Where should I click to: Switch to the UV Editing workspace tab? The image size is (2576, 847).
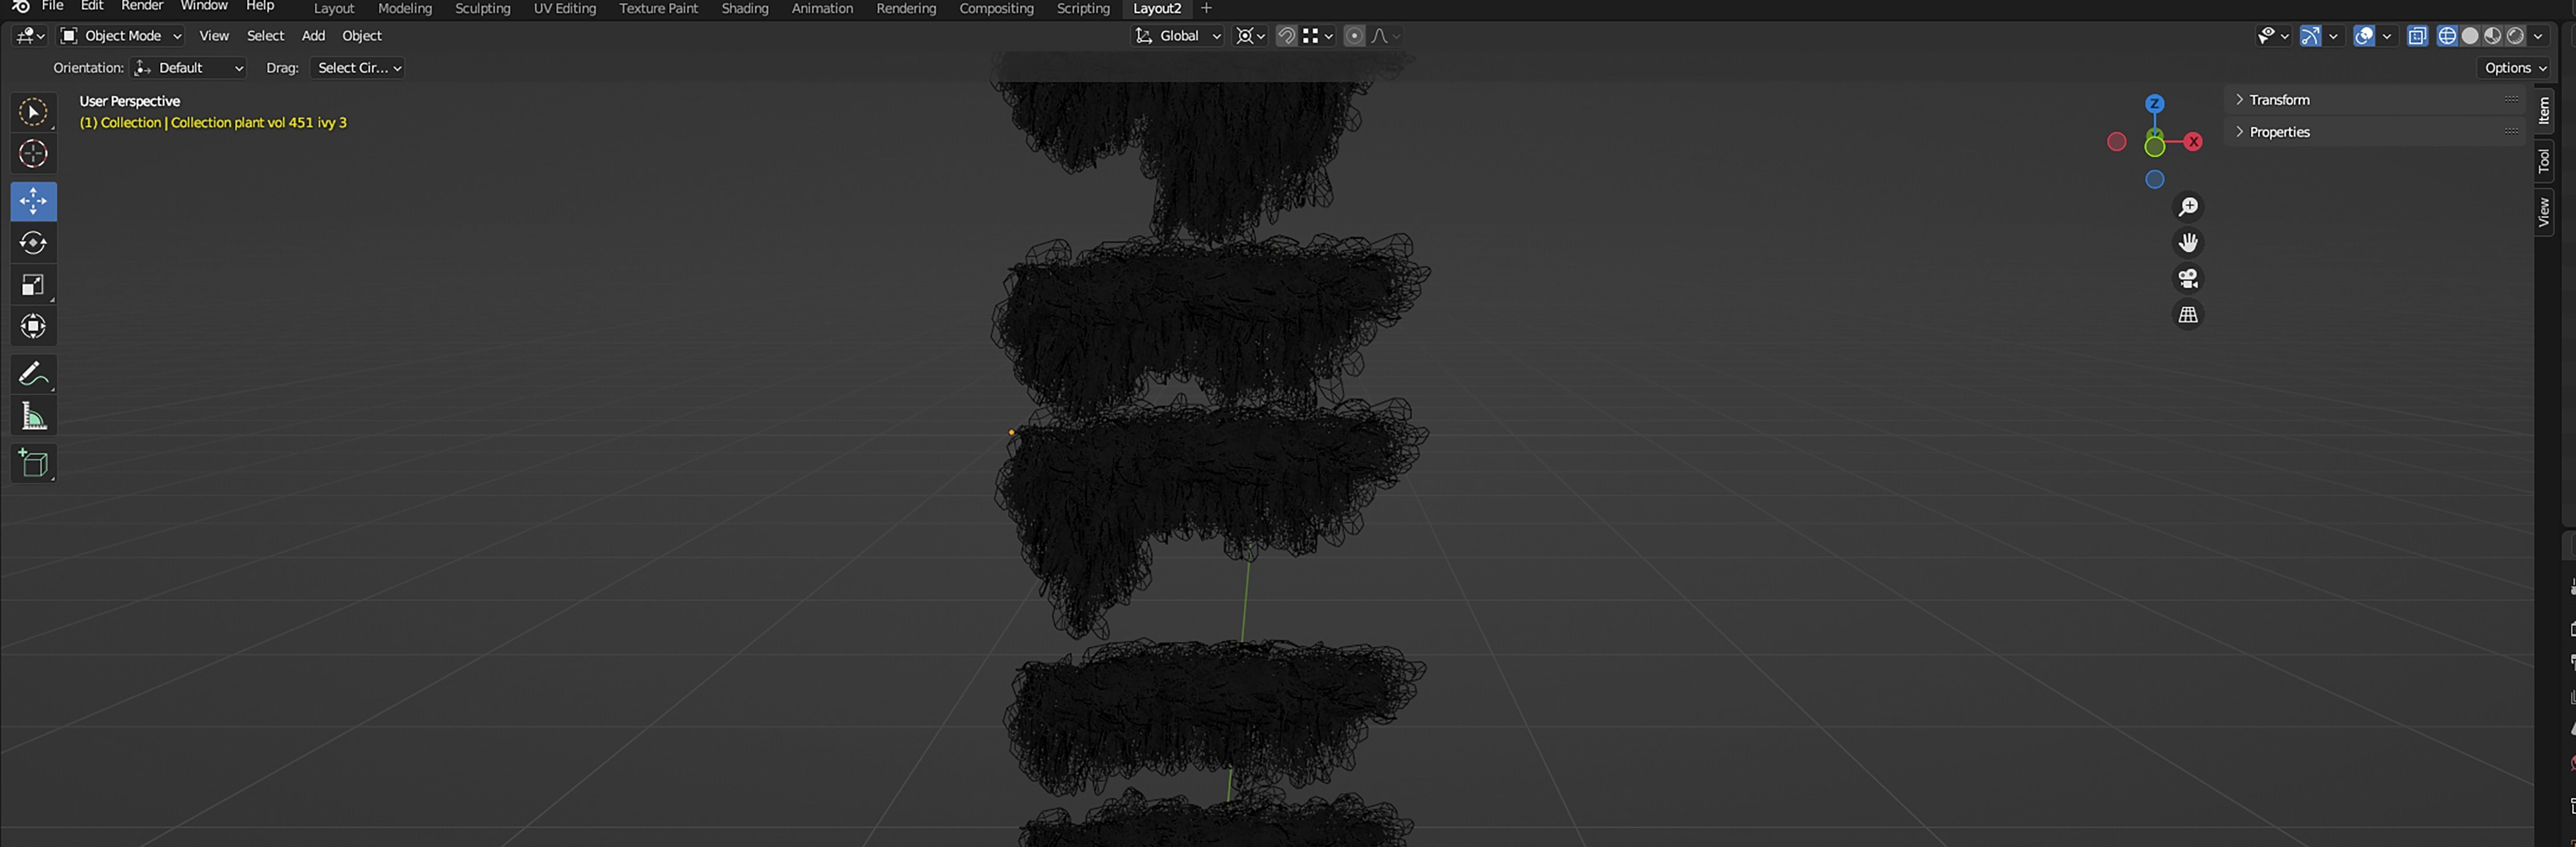click(565, 9)
